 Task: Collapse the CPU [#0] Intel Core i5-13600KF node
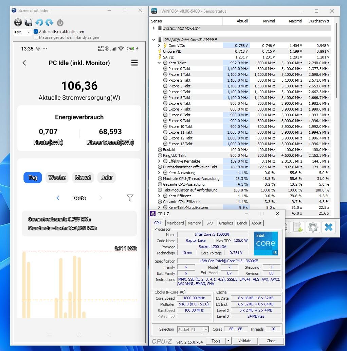pyautogui.click(x=153, y=39)
